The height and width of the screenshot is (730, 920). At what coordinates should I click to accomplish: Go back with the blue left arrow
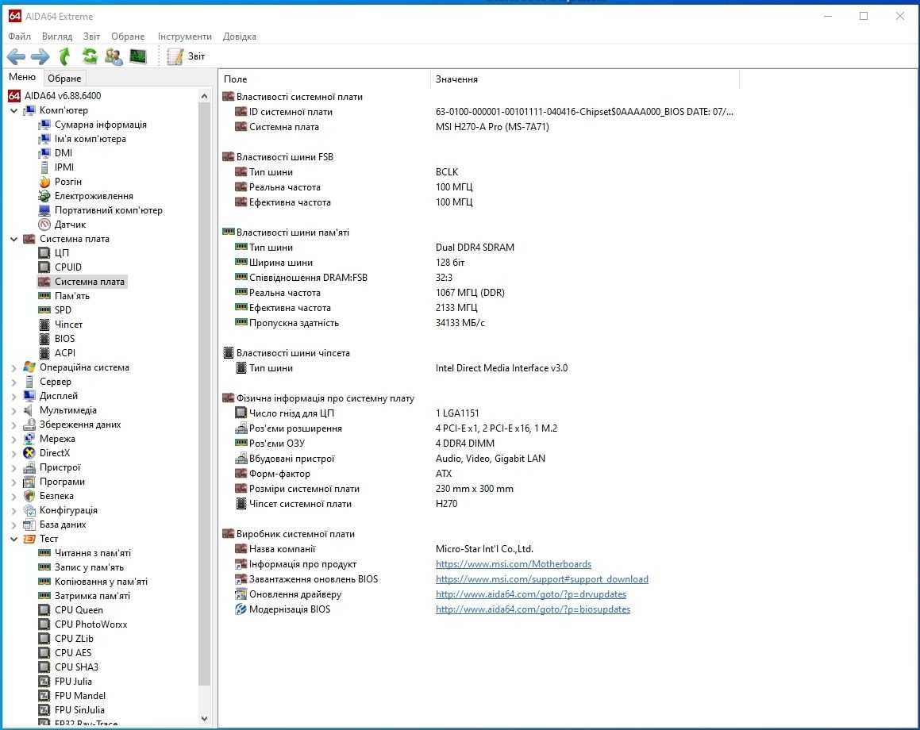(x=16, y=56)
